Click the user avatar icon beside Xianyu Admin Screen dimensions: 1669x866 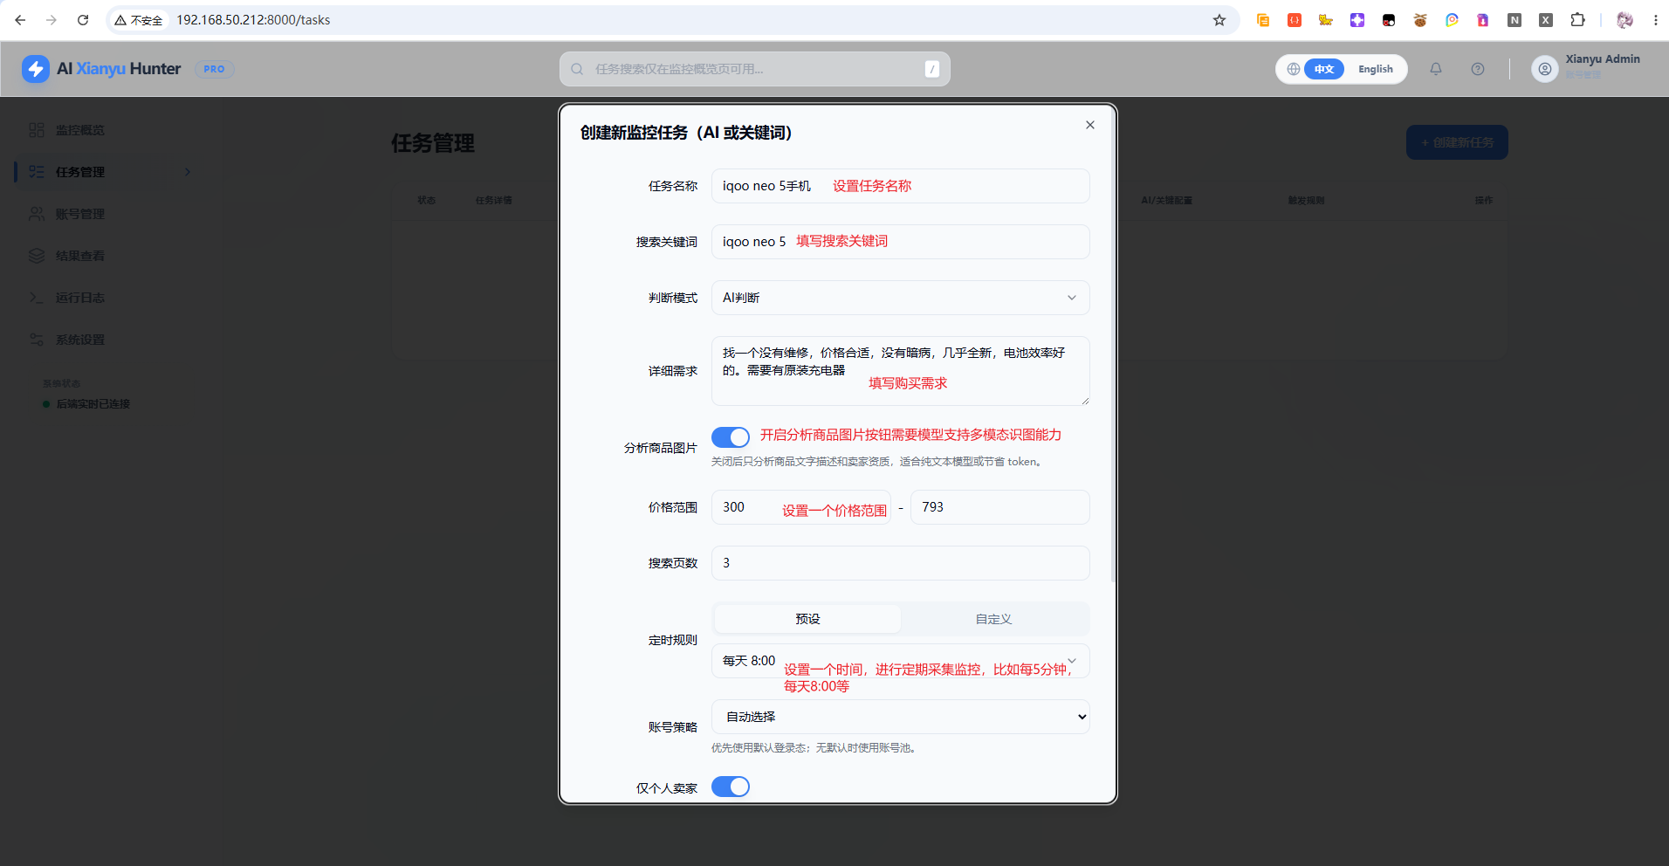coord(1545,69)
